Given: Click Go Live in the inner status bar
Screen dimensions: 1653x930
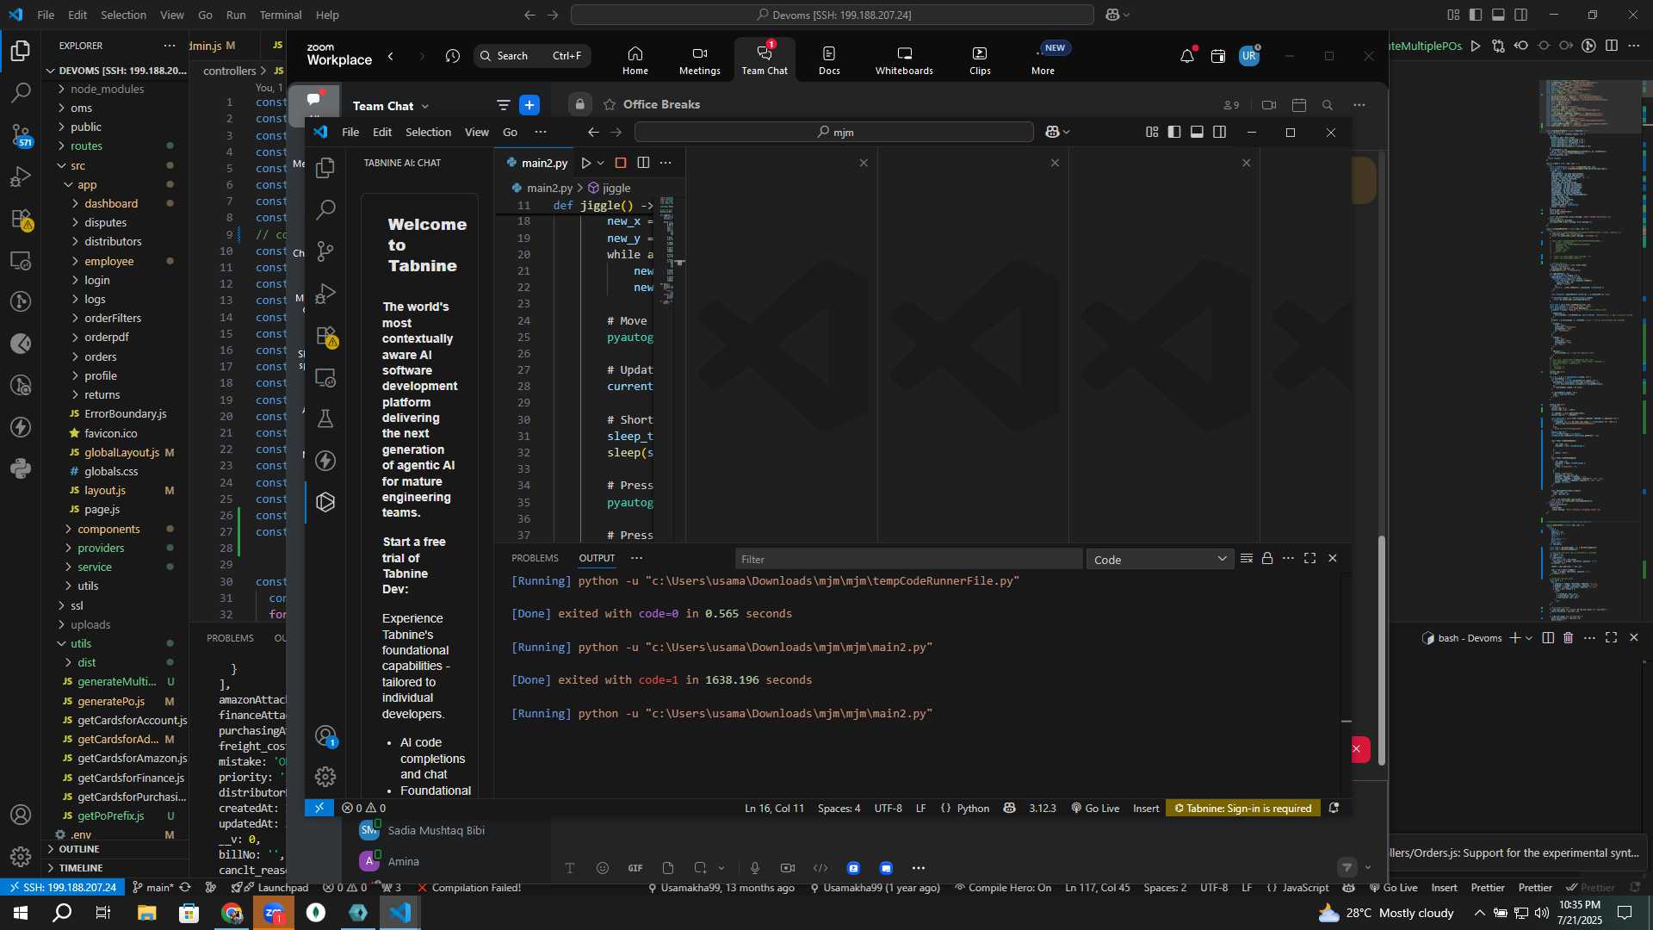Looking at the screenshot, I should [x=1095, y=808].
